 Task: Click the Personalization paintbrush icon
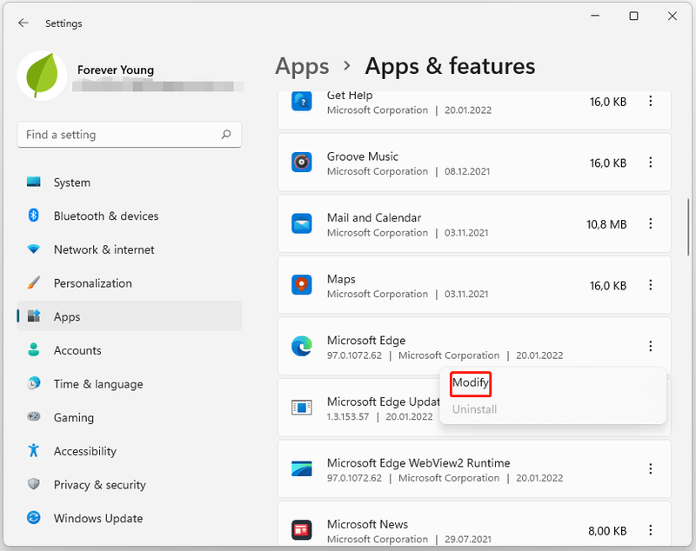(34, 282)
